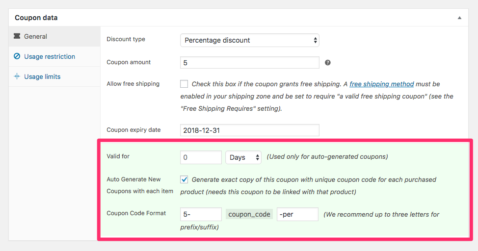The width and height of the screenshot is (478, 251).
Task: Open the Days unit dropdown for Valid for
Action: 243,157
